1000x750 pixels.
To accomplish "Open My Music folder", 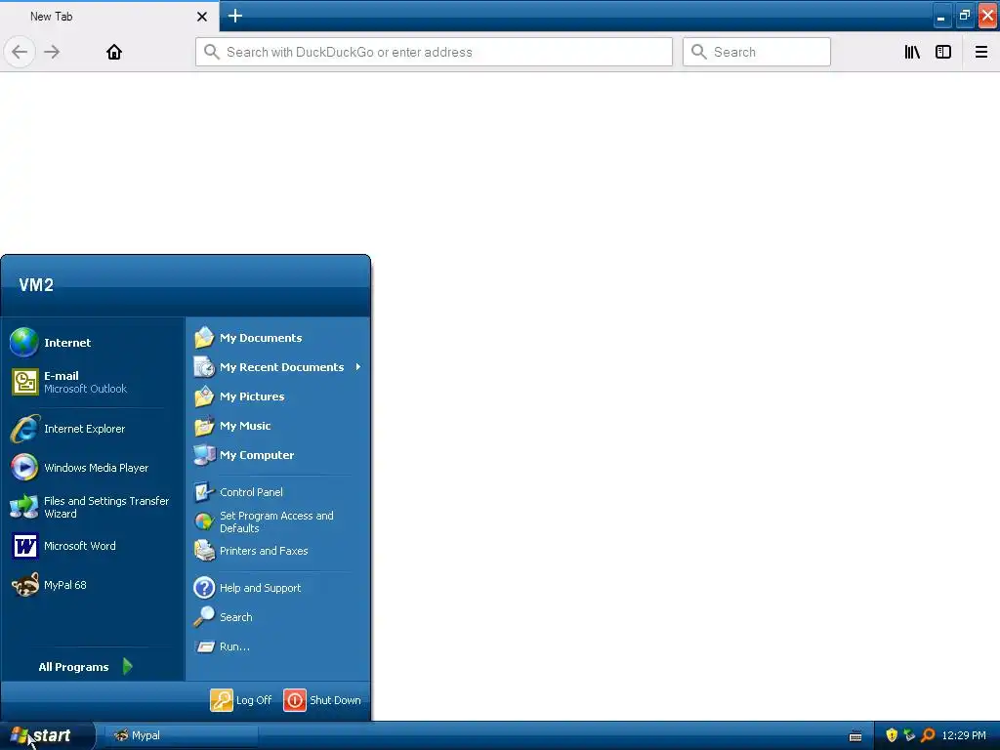I will 278,426.
